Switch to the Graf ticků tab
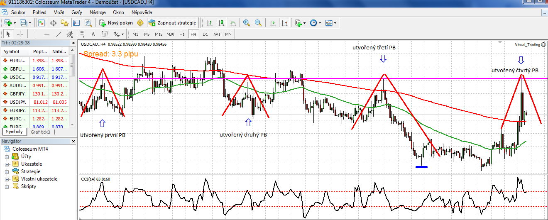Viewport: 548px width, 220px height. coord(40,132)
